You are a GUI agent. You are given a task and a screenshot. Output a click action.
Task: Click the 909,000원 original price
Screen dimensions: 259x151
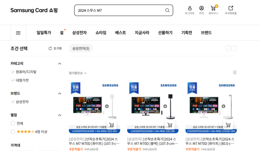(x=150, y=149)
